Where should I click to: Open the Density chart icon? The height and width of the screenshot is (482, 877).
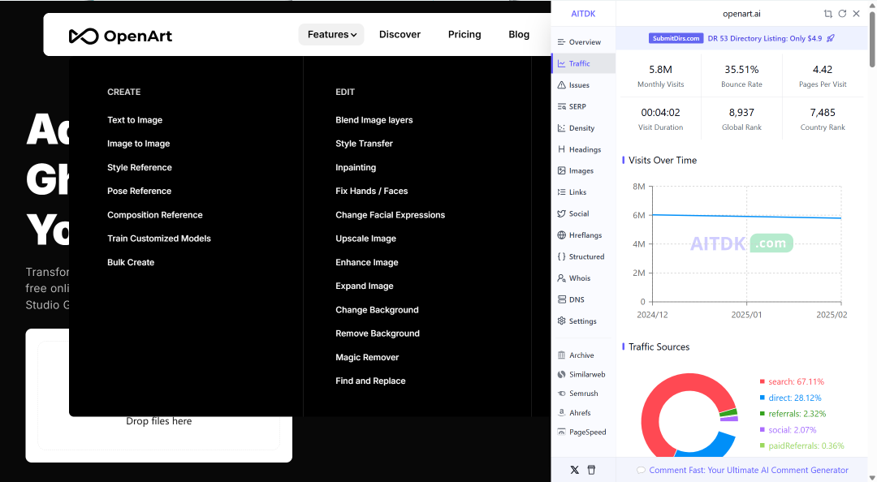(561, 128)
